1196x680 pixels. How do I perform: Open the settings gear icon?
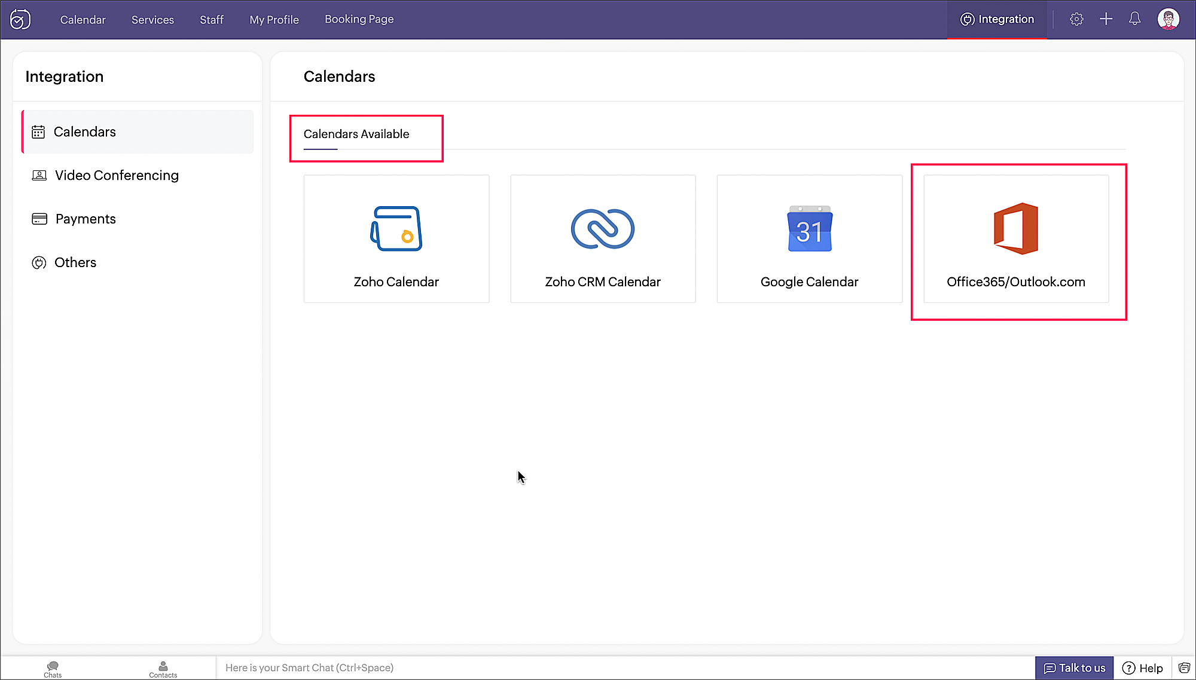[1076, 19]
